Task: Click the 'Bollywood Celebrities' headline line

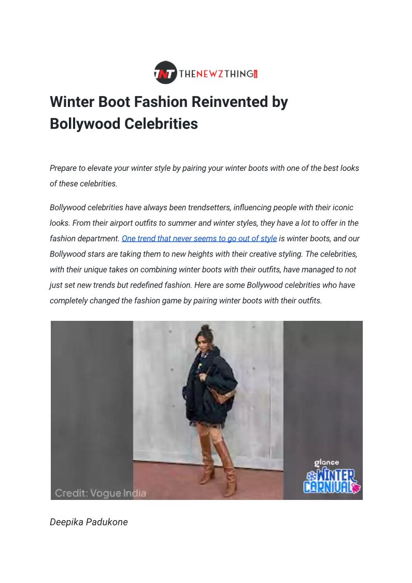Action: click(123, 124)
